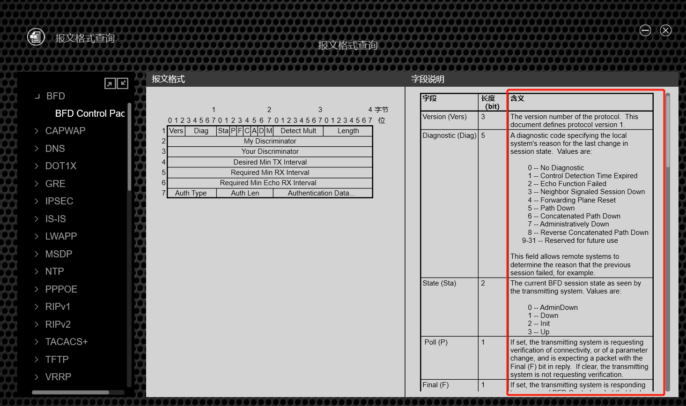Click the Required Min RX Interval row
686x406 pixels.
coord(270,173)
